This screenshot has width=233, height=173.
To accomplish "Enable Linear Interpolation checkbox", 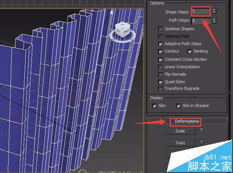I will [160, 67].
